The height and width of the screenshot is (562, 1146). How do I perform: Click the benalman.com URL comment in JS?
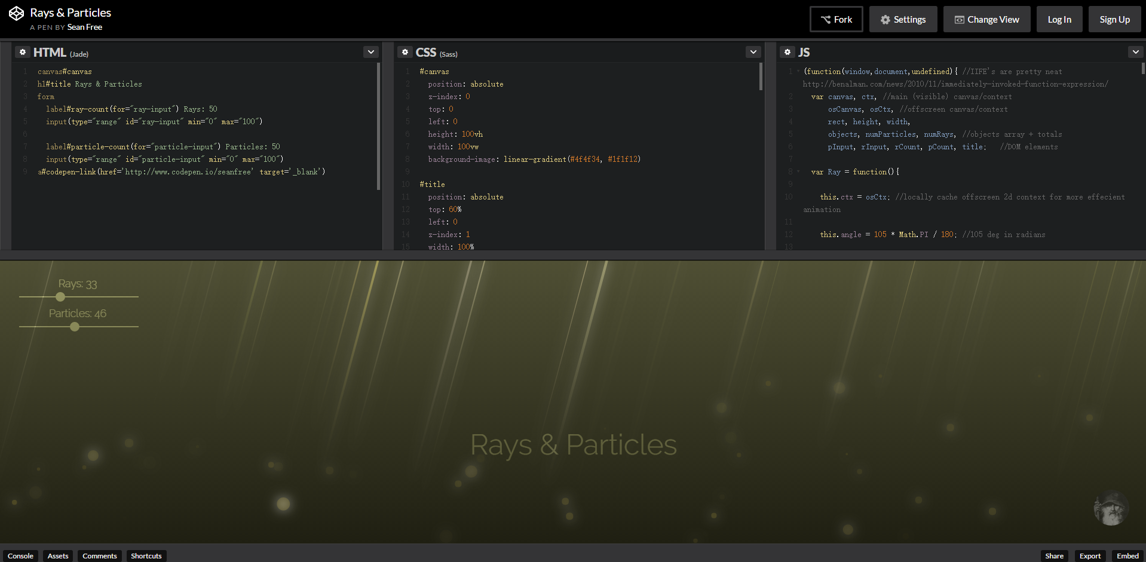(955, 84)
